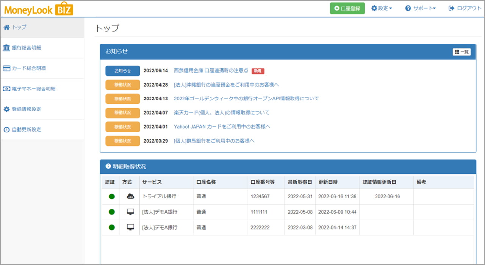Click the ログアウト link

465,8
